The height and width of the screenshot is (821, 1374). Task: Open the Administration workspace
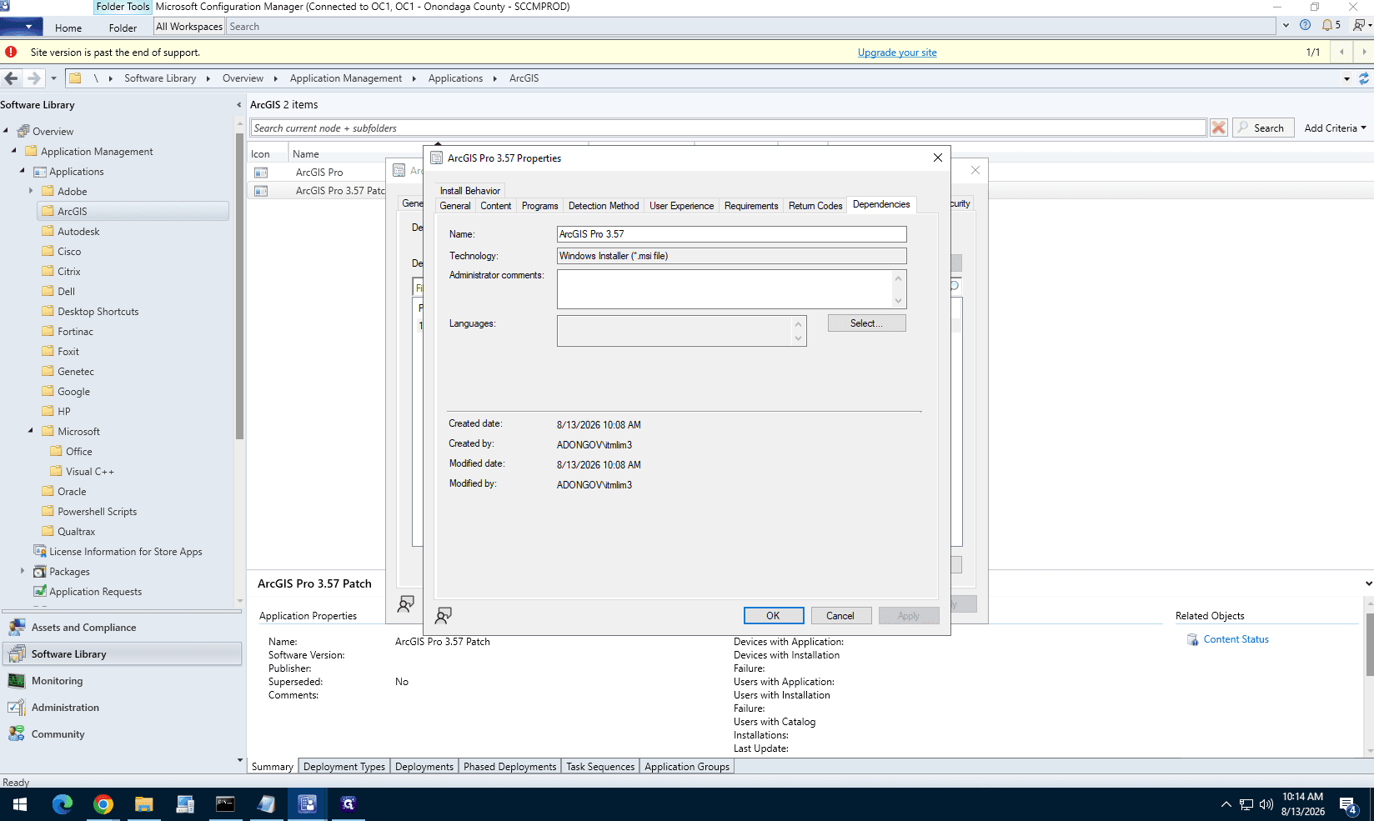pos(65,708)
